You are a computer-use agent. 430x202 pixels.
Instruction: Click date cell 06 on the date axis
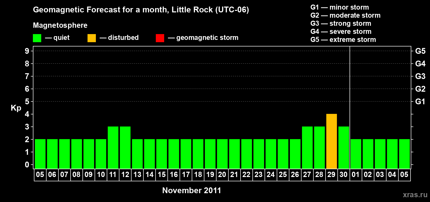(x=52, y=175)
